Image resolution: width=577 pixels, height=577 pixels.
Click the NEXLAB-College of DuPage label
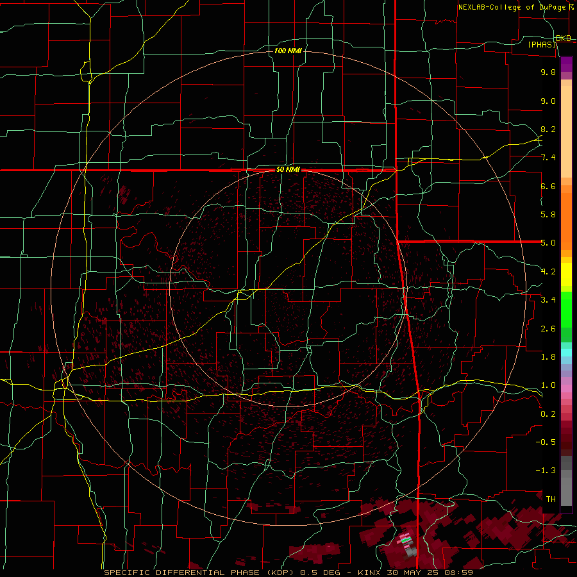tap(515, 7)
